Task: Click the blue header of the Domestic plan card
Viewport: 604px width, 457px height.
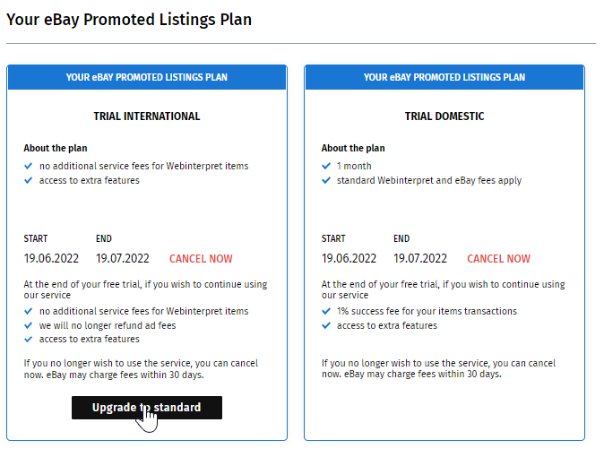Action: (x=444, y=77)
